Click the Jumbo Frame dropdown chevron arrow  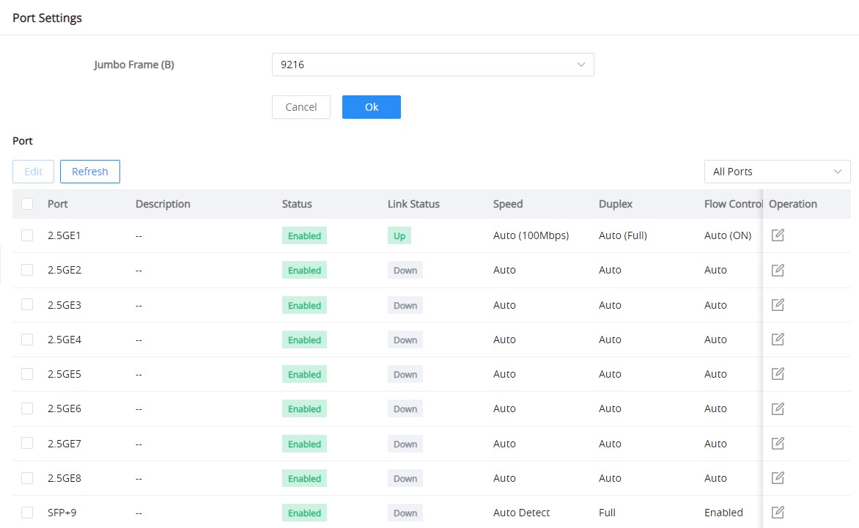coord(580,65)
